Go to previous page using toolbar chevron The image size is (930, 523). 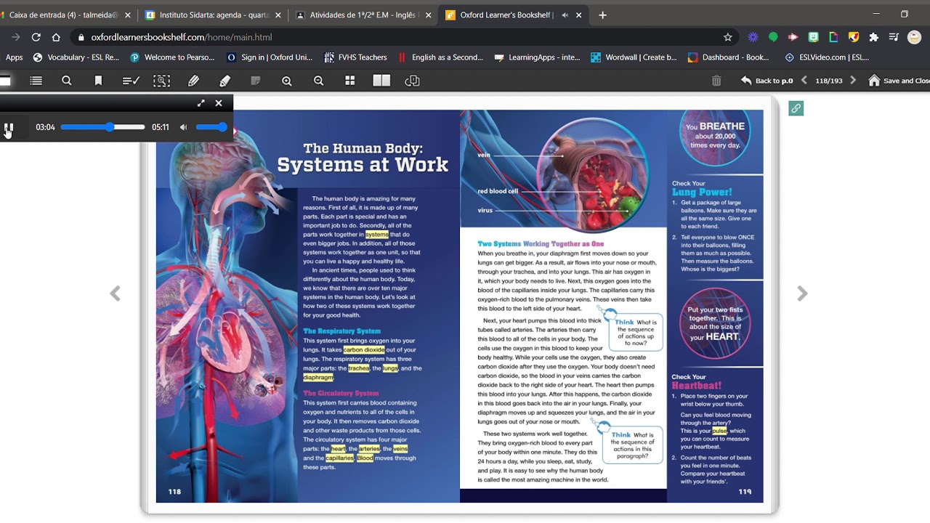coord(804,81)
